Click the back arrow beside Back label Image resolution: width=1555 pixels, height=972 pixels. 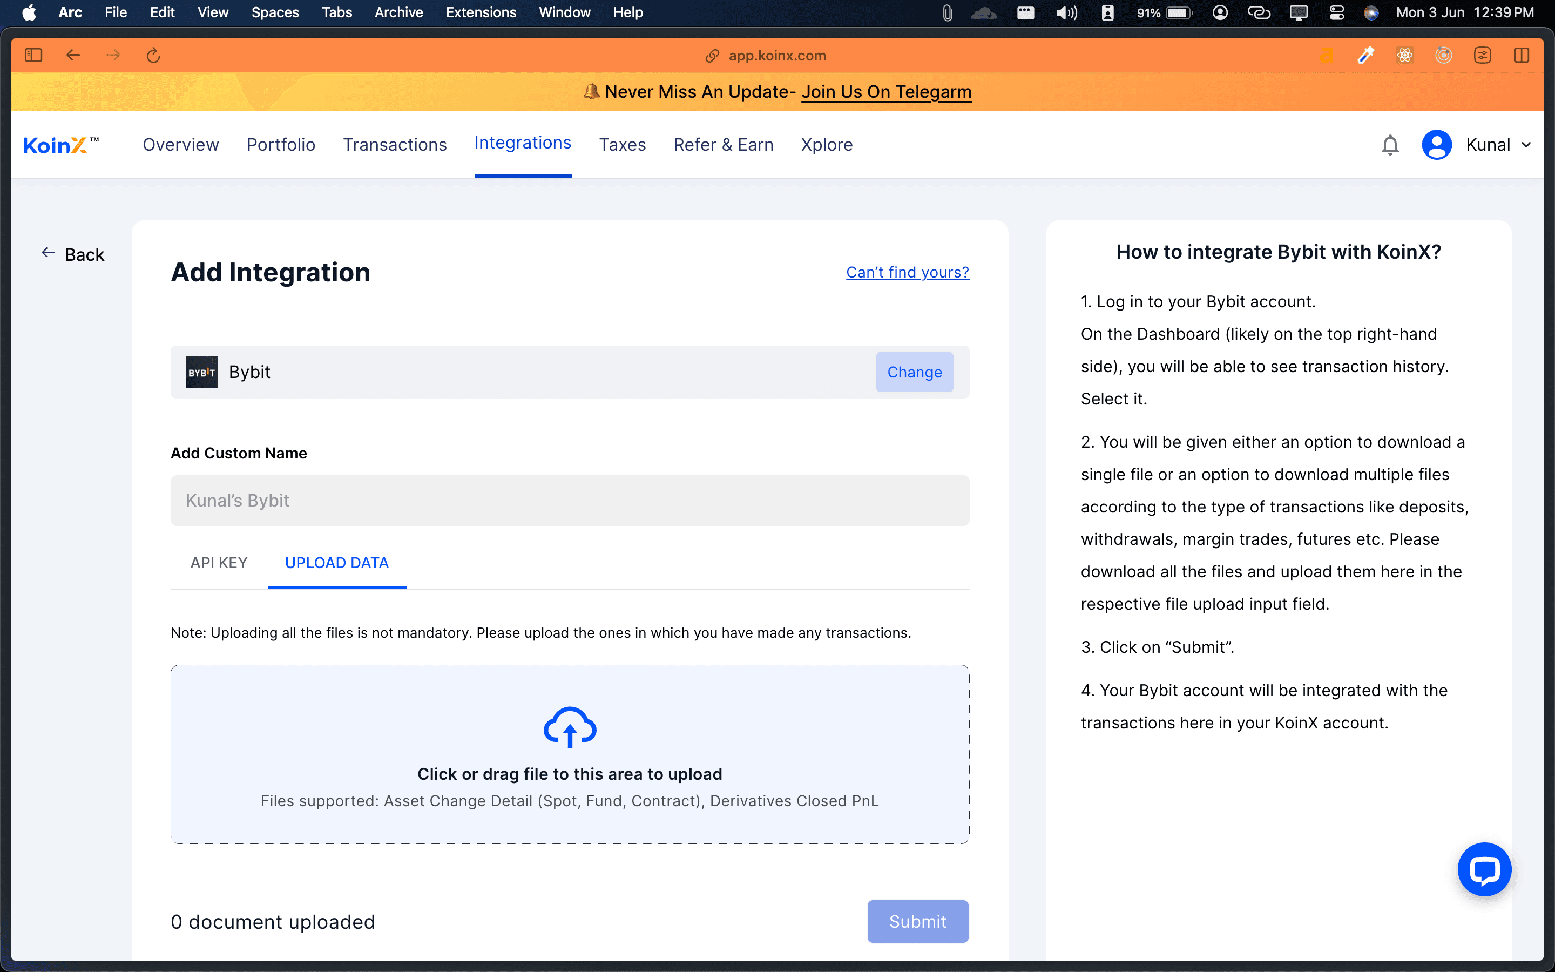coord(48,253)
